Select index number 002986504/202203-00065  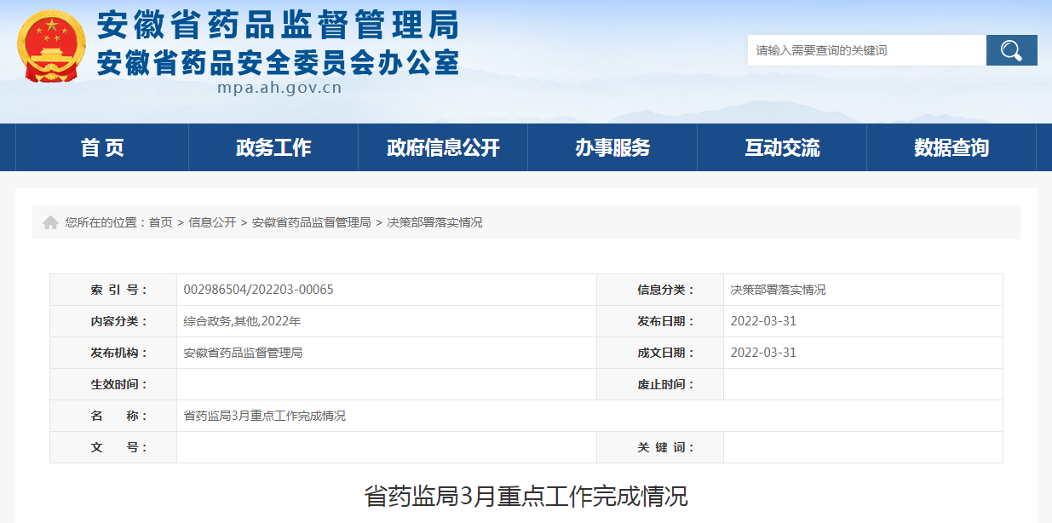[259, 290]
